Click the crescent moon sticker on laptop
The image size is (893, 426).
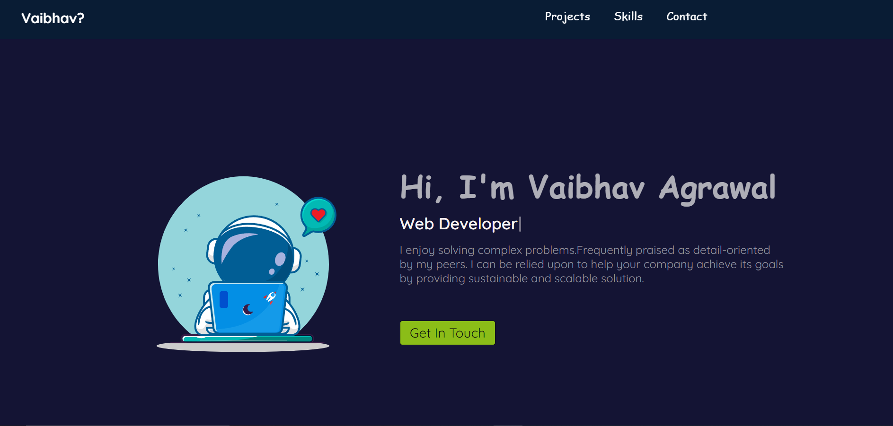pyautogui.click(x=248, y=310)
